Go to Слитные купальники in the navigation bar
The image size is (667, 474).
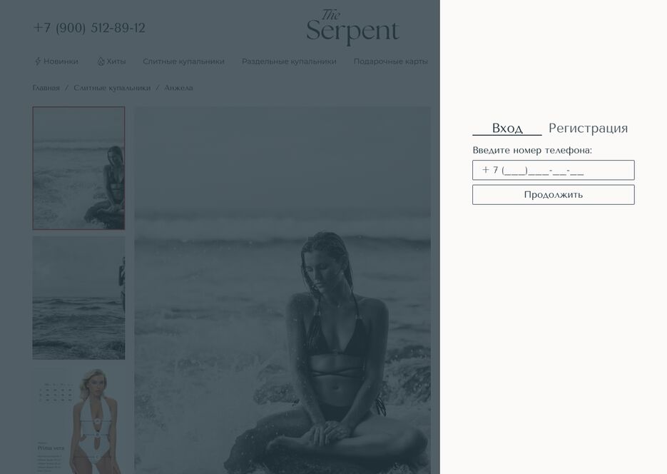click(x=184, y=61)
